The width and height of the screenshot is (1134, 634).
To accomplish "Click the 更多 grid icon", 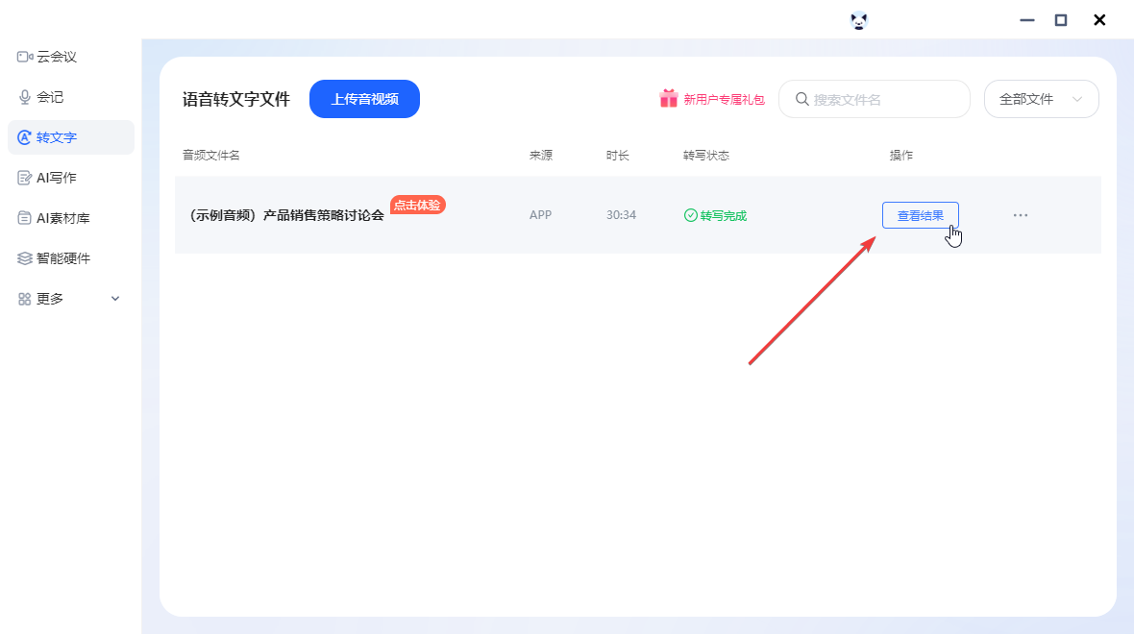I will pyautogui.click(x=25, y=299).
